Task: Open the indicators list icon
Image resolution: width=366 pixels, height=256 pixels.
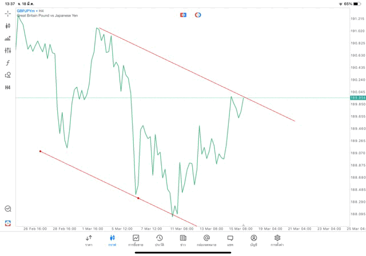Action: pos(8,38)
